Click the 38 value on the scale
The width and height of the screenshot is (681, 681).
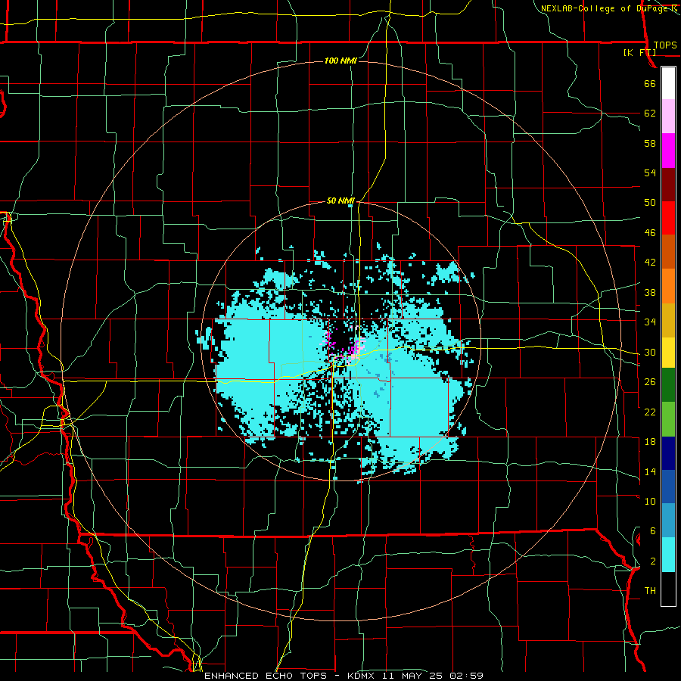[x=650, y=292]
